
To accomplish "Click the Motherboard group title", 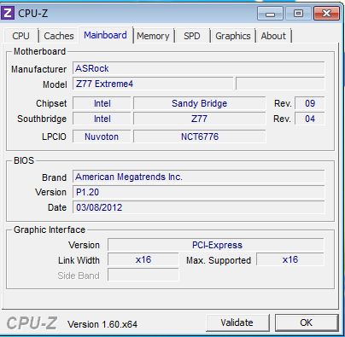I will pyautogui.click(x=40, y=51).
